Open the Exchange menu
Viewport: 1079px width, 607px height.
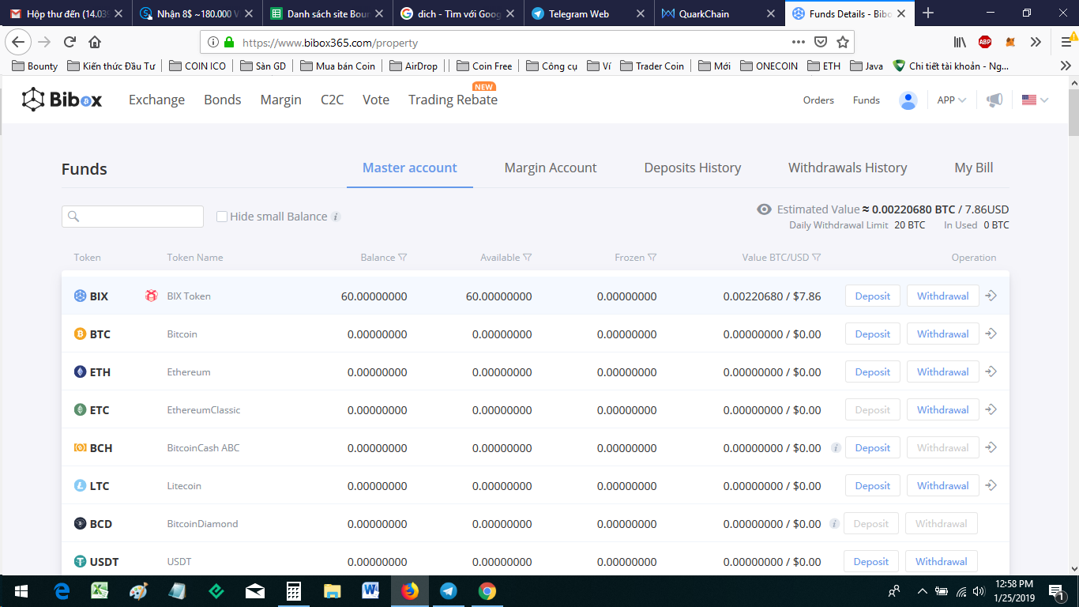click(x=156, y=100)
